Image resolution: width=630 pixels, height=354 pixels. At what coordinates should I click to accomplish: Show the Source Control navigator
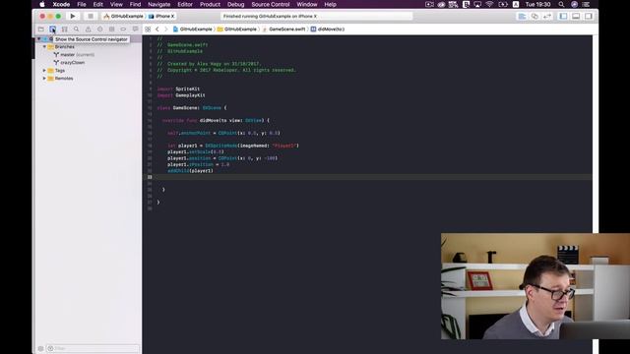point(52,29)
